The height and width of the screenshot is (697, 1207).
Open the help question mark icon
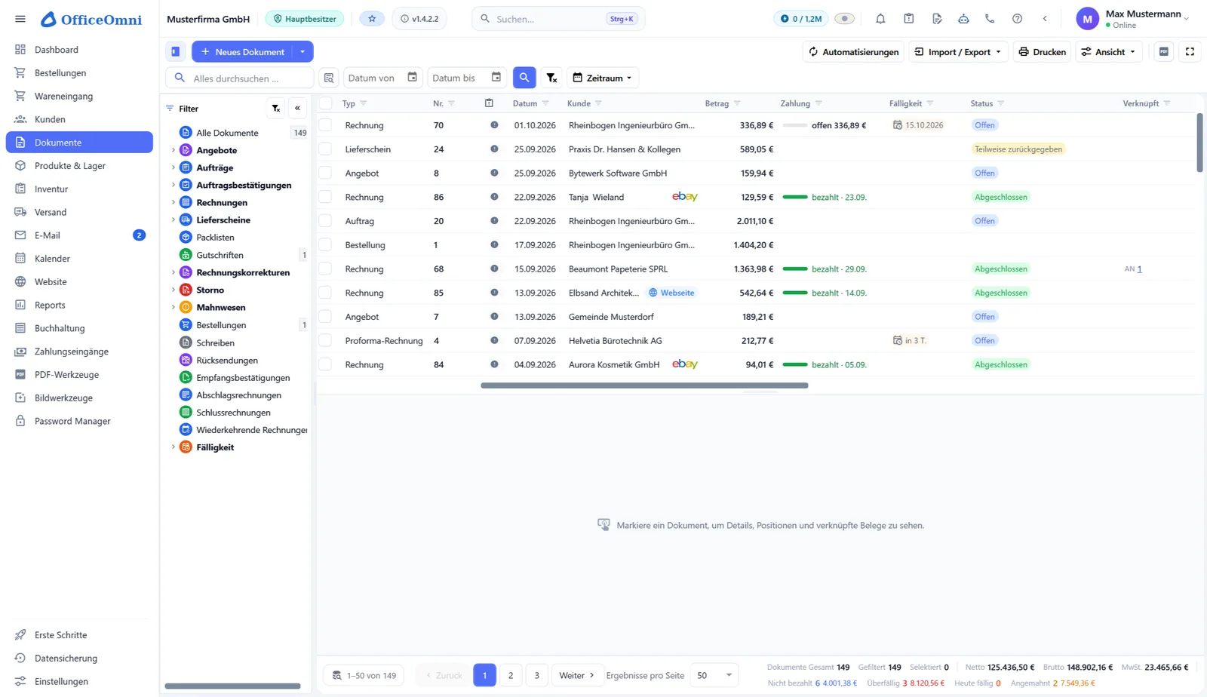coord(1017,19)
